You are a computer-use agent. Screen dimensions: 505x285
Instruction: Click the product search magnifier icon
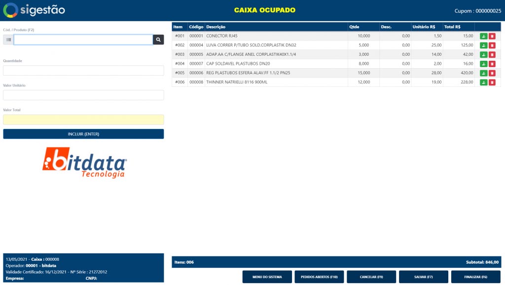(158, 40)
